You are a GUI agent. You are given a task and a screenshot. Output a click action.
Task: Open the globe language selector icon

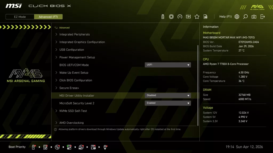coord(237,17)
